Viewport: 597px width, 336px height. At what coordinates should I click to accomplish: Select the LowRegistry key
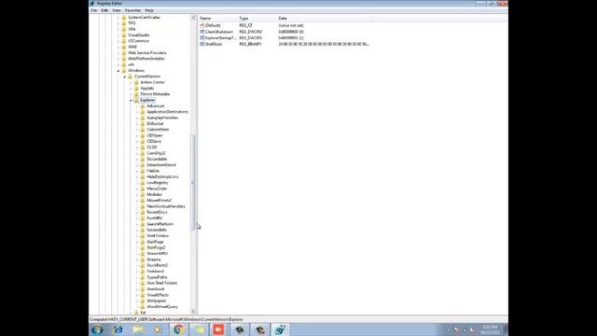[158, 183]
